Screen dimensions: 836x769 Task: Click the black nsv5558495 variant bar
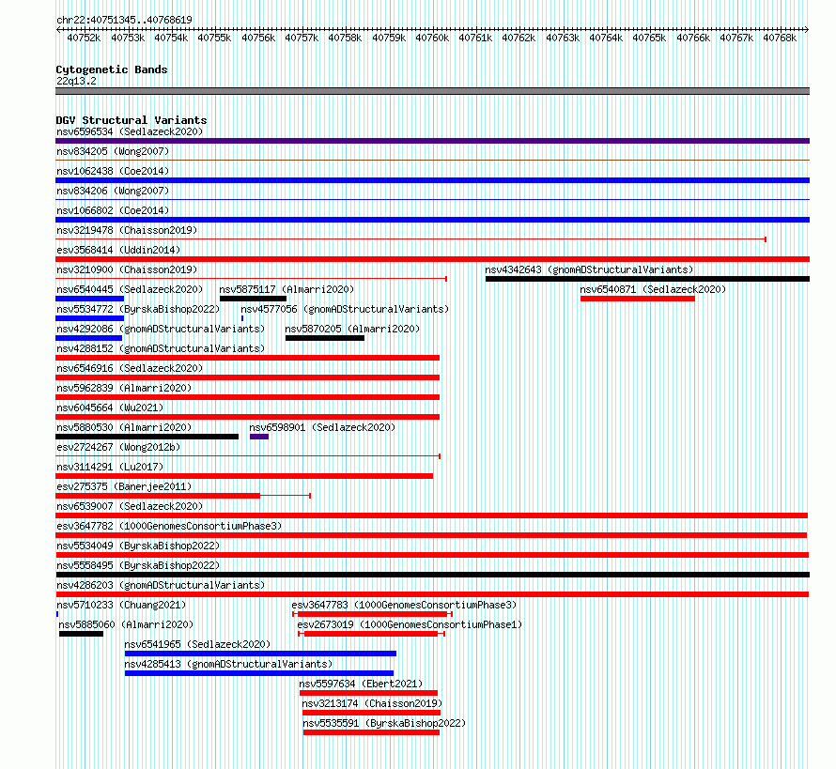click(432, 575)
